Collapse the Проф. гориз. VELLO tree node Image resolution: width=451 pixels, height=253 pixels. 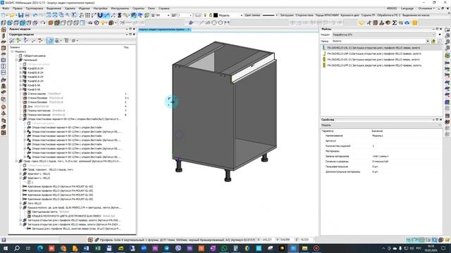[x=17, y=161]
